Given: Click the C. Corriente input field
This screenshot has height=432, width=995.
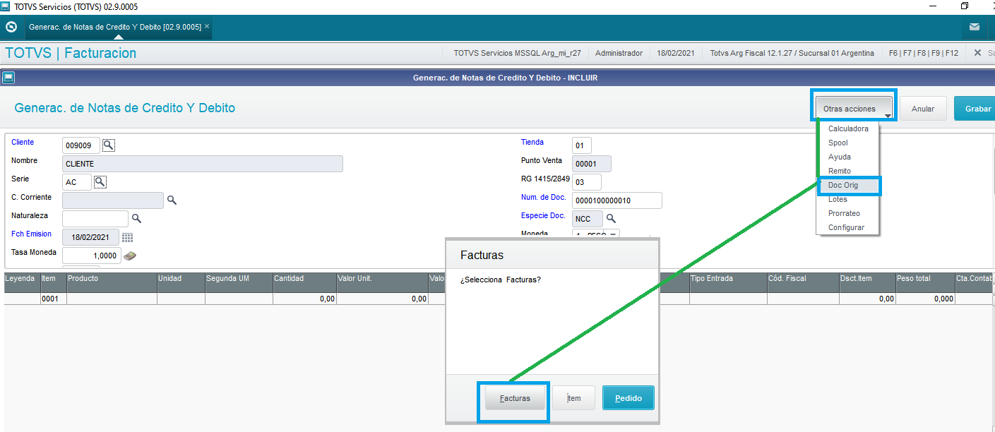Looking at the screenshot, I should click(x=113, y=200).
